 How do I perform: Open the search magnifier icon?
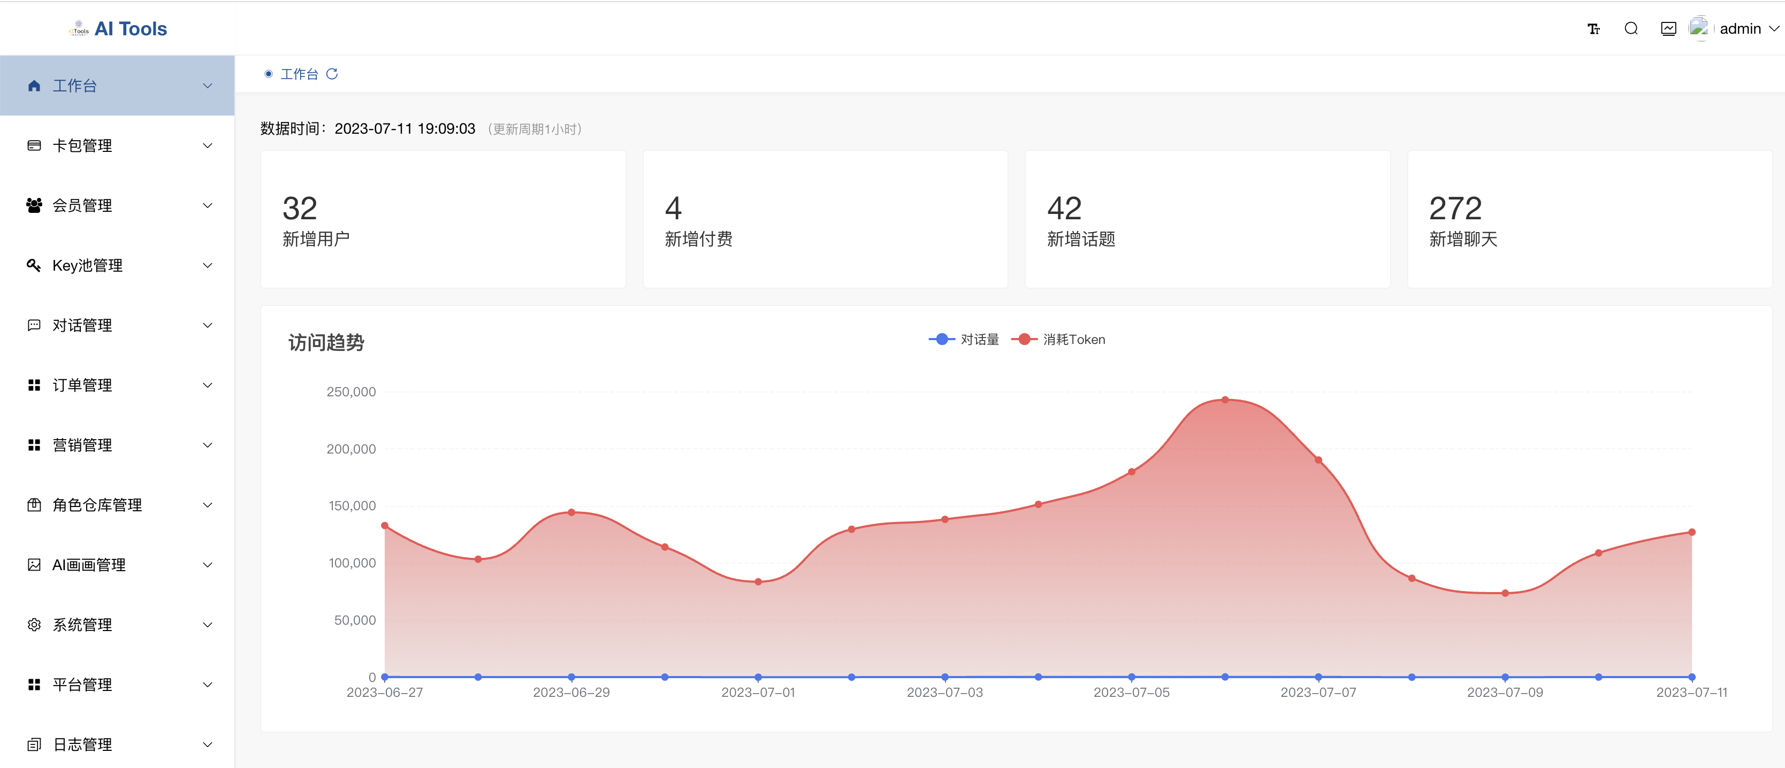pos(1631,28)
